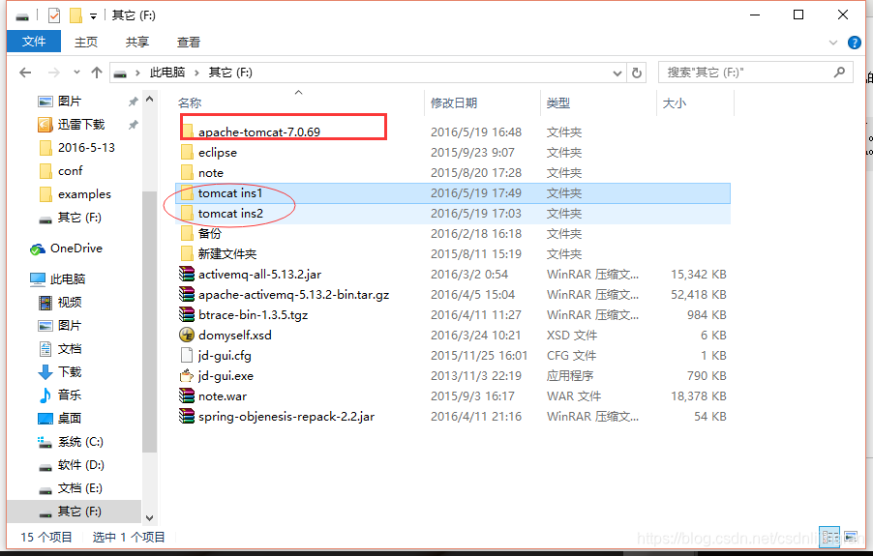This screenshot has width=873, height=556.
Task: Switch to details view in status bar
Action: coord(830,537)
